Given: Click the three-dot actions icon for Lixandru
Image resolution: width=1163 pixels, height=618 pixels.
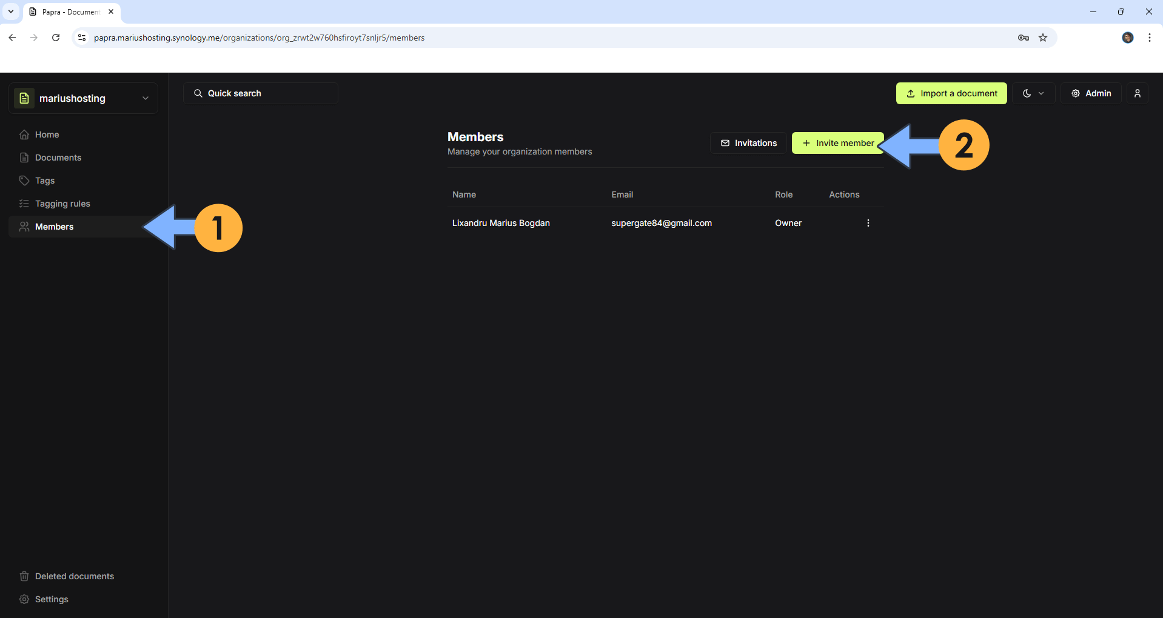Looking at the screenshot, I should [868, 223].
